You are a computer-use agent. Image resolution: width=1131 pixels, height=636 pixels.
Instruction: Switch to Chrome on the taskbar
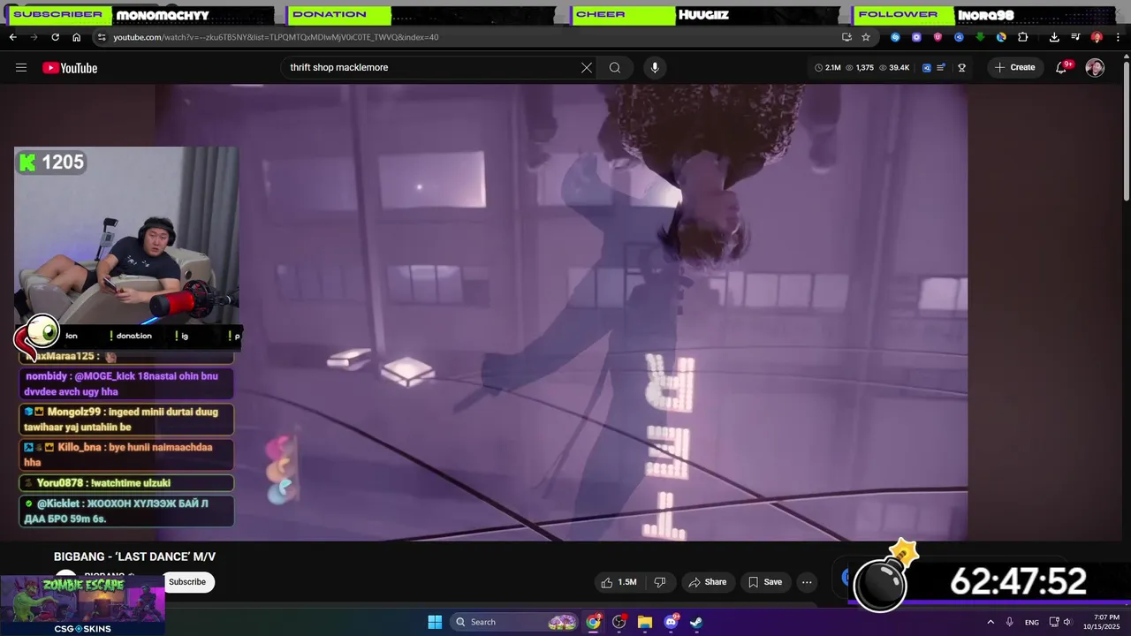593,622
